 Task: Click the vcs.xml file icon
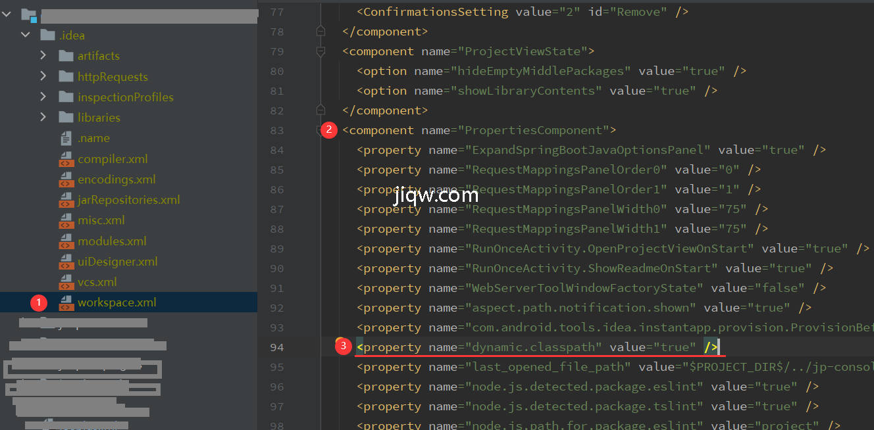pos(66,282)
